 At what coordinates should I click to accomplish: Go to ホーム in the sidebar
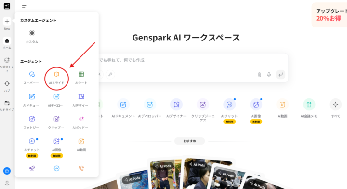[x=7, y=43]
